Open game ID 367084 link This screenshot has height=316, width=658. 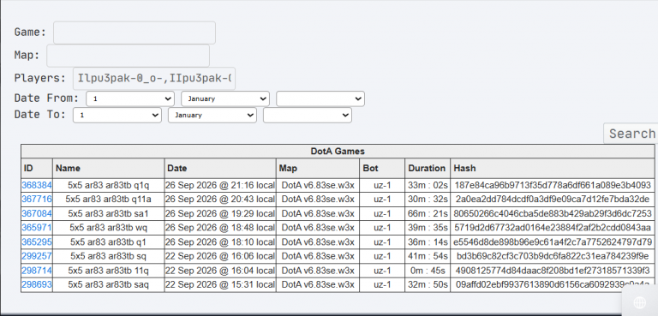pos(37,213)
